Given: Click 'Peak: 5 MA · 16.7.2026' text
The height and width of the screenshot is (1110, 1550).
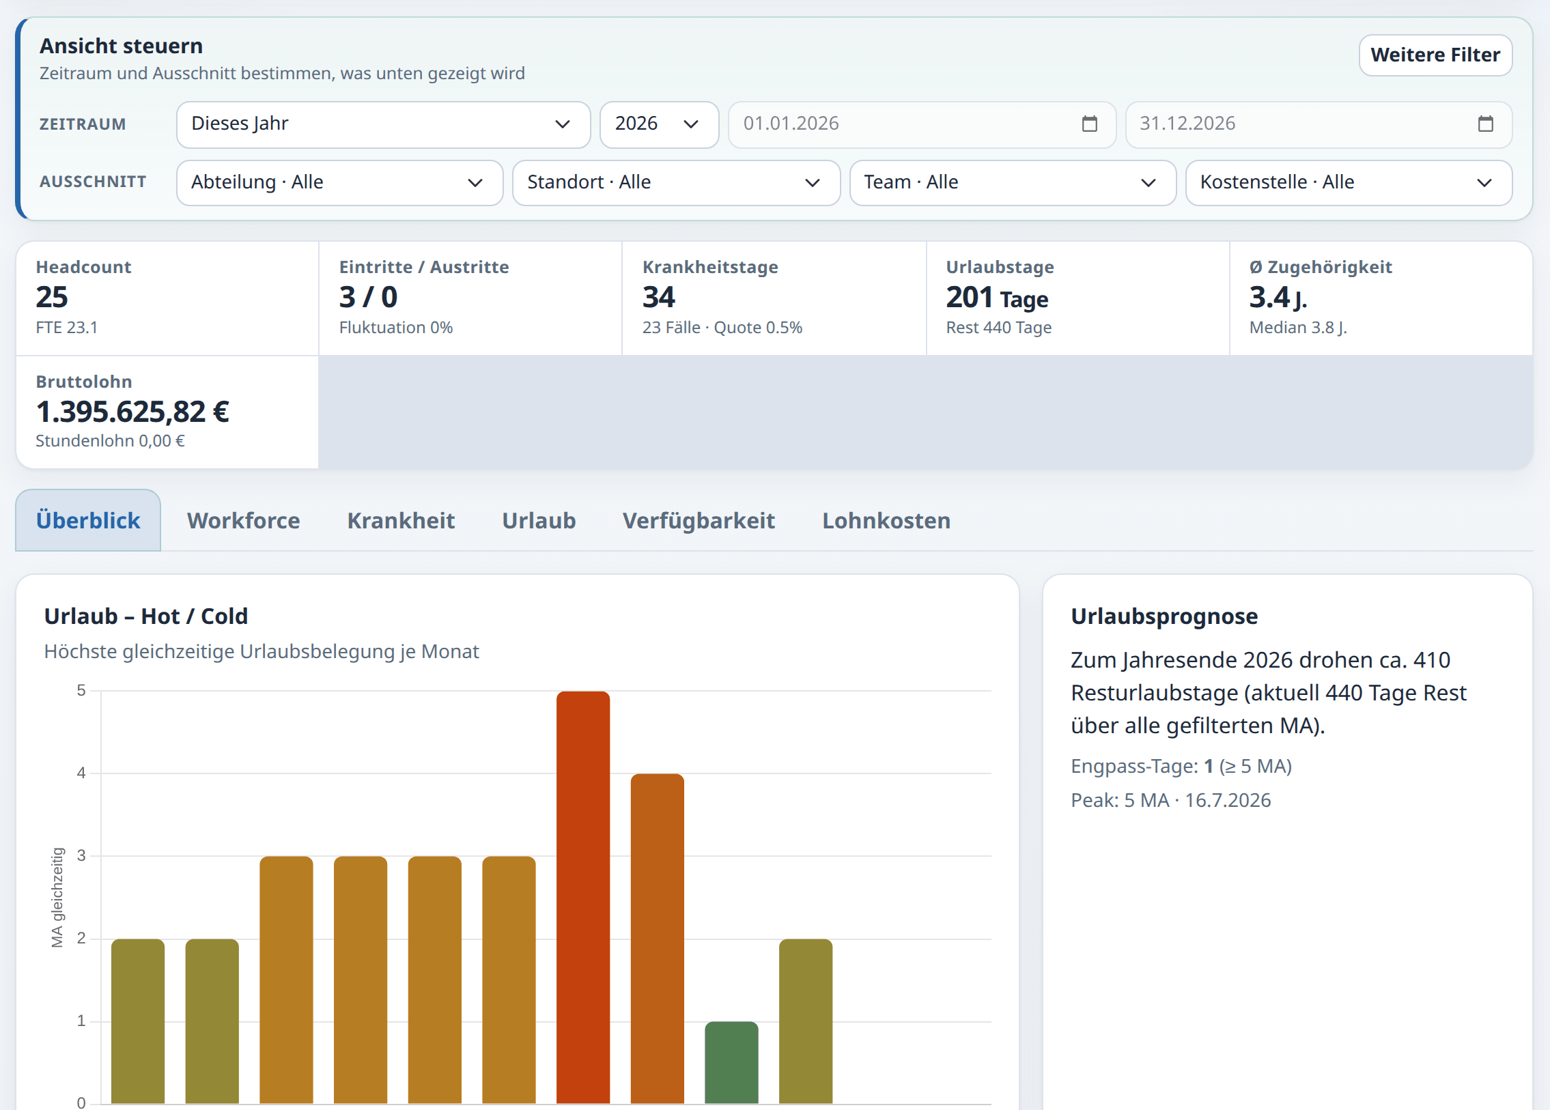Looking at the screenshot, I should (x=1171, y=800).
